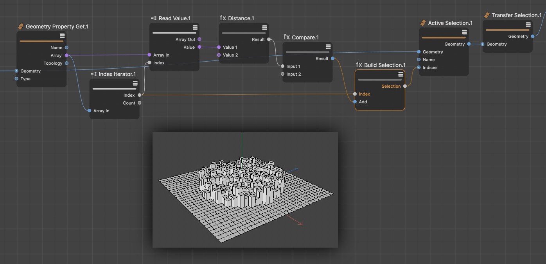Image resolution: width=546 pixels, height=264 pixels.
Task: Click Geometry output port on Transfer Selection.1
Action: (533, 36)
